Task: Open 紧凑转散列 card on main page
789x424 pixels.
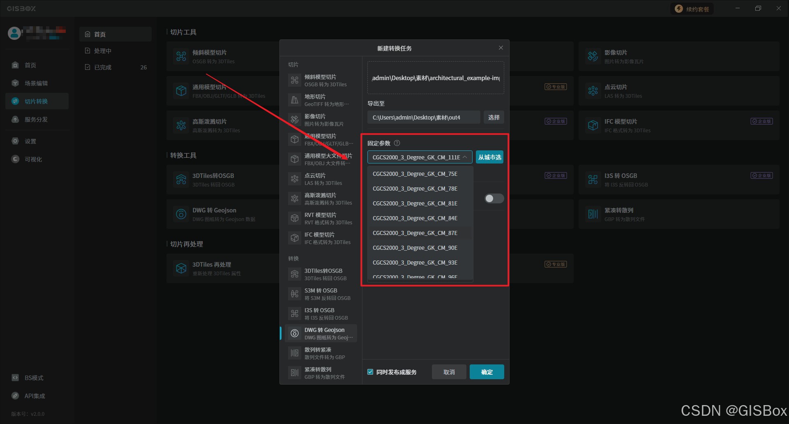Action: click(679, 214)
